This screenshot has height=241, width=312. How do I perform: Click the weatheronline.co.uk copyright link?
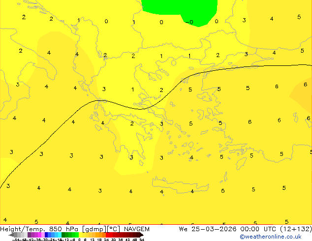point(271,237)
